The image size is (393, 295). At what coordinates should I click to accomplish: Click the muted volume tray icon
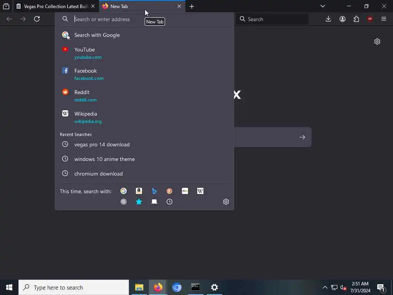[343, 287]
